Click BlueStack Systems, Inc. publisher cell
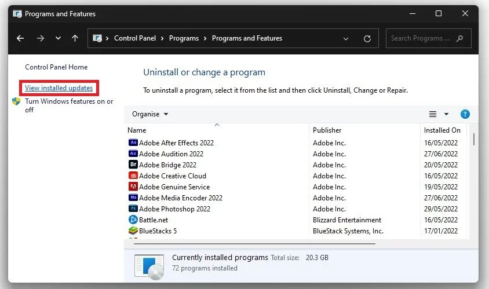The image size is (489, 289). 348,231
